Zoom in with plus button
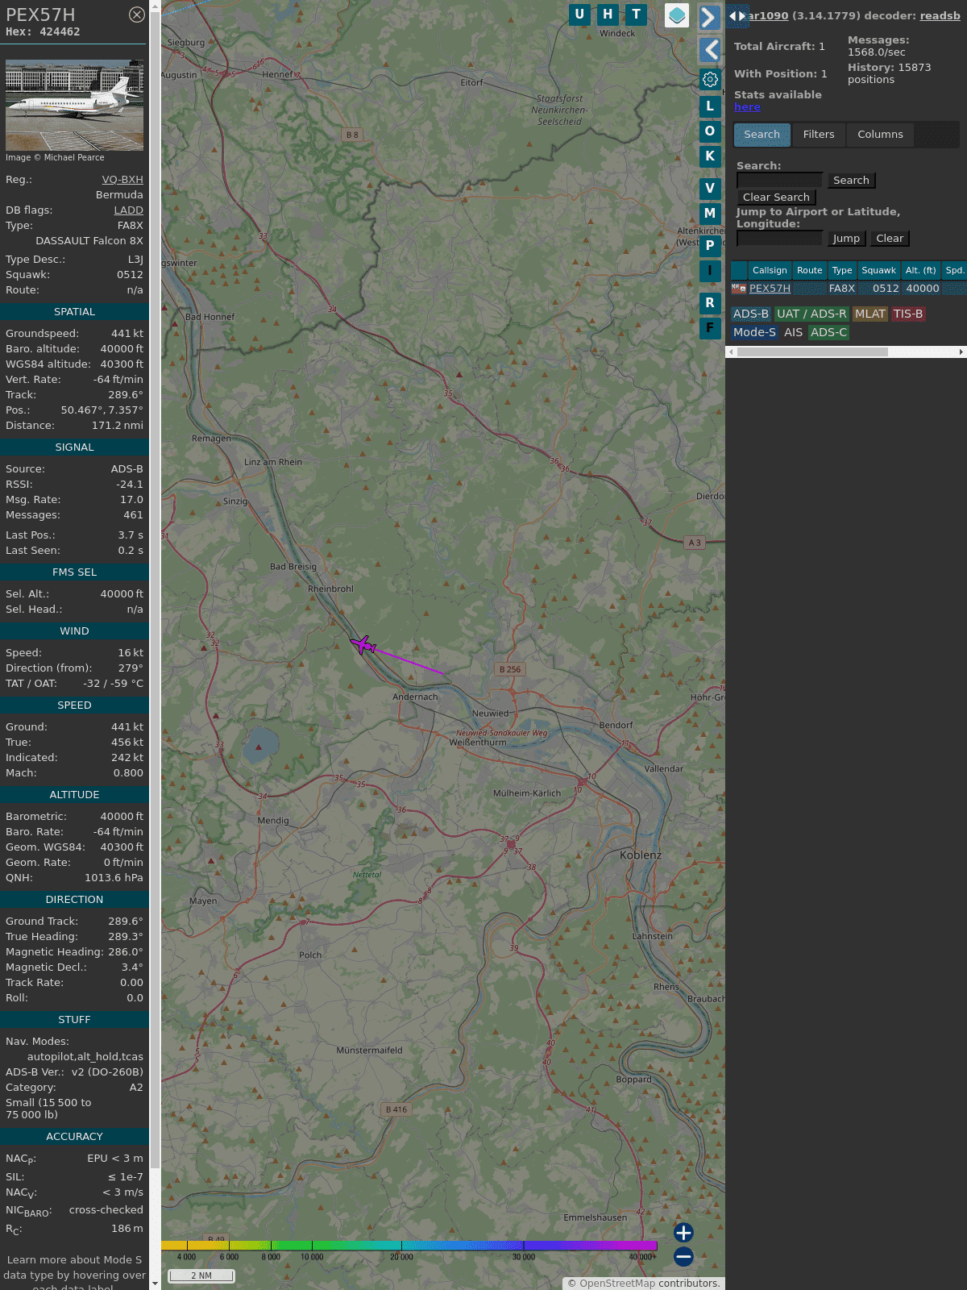This screenshot has height=1290, width=967. (x=683, y=1233)
